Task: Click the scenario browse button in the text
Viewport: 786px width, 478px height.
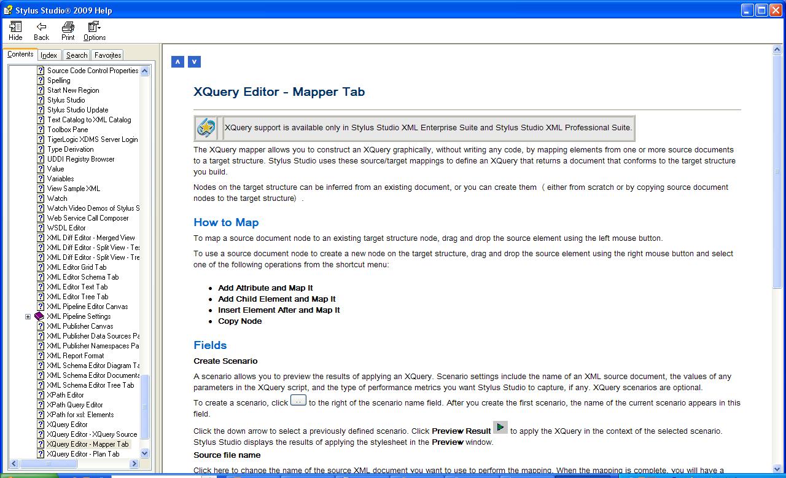Action: pyautogui.click(x=298, y=401)
